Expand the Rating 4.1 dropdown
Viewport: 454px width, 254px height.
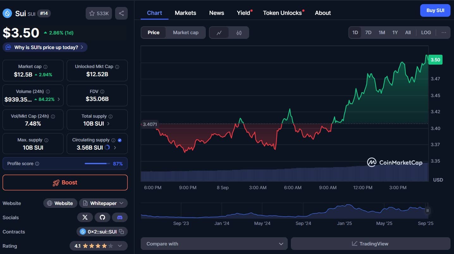tap(99, 246)
